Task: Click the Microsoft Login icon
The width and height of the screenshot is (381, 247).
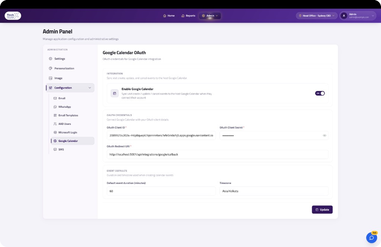Action: [55, 133]
